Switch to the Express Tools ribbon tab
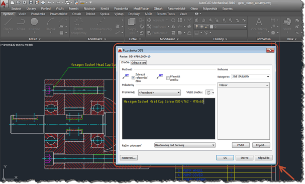 pyautogui.click(x=165, y=14)
